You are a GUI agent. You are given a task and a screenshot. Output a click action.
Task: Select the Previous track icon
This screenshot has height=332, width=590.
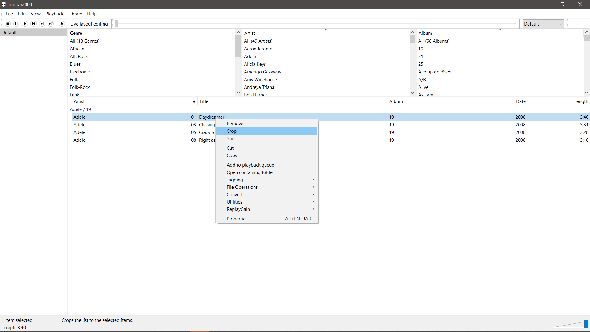[x=33, y=24]
